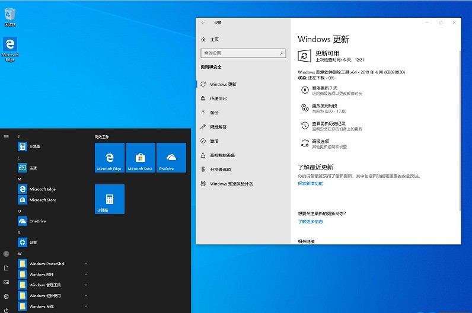
Task: Click the change active hours icon
Action: (x=305, y=108)
